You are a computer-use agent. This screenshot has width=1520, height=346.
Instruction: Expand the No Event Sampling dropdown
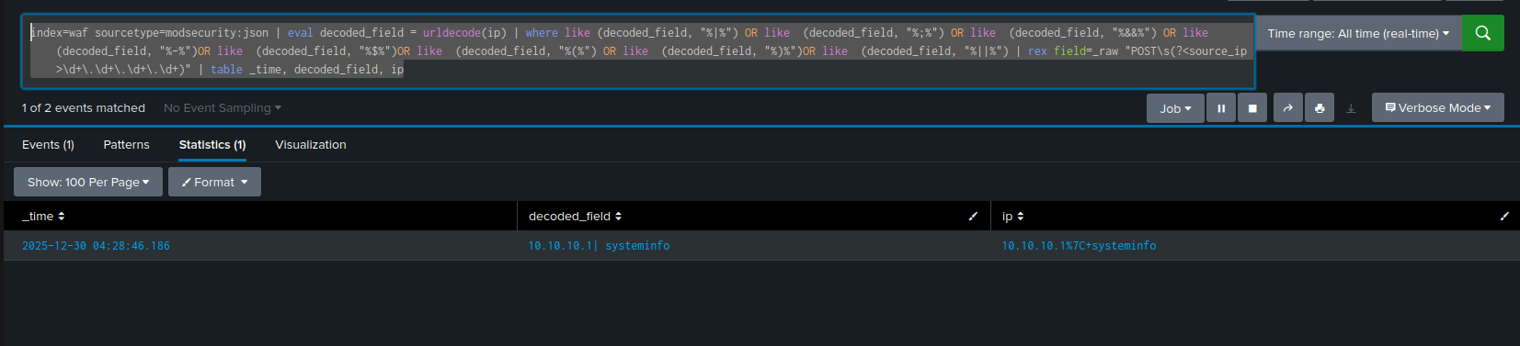coord(223,108)
